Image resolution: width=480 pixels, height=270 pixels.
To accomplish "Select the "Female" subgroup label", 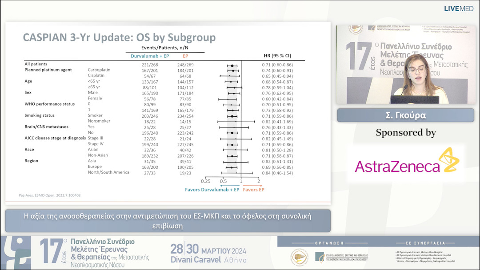I will click(95, 98).
